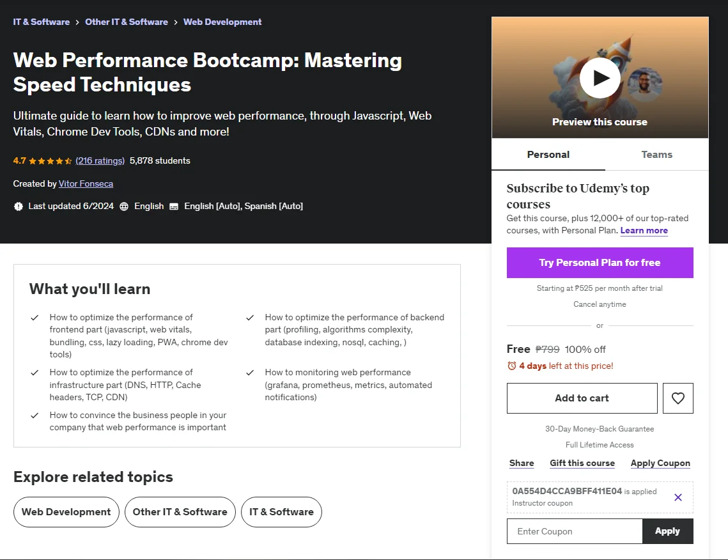Image resolution: width=728 pixels, height=560 pixels.
Task: Focus the Enter Coupon field
Action: [575, 531]
